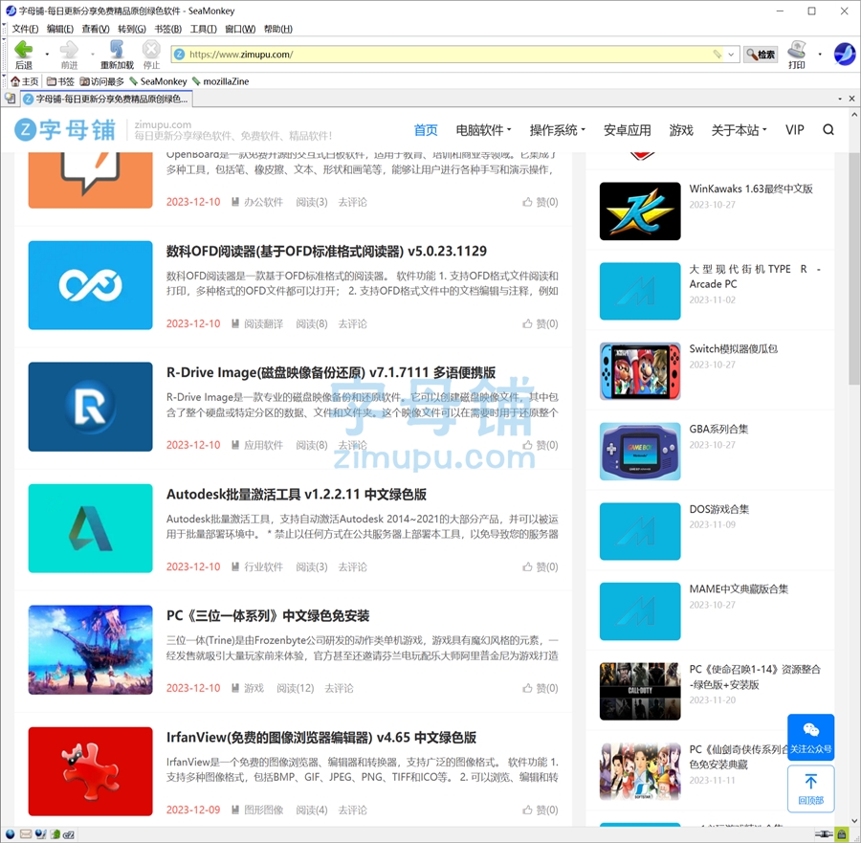The image size is (861, 843).
Task: Open the Switch模拟器傻瓜包 sidebar thumbnail
Action: pos(640,371)
